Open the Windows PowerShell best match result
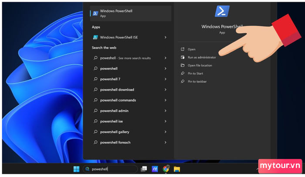The height and width of the screenshot is (177, 305). click(131, 13)
